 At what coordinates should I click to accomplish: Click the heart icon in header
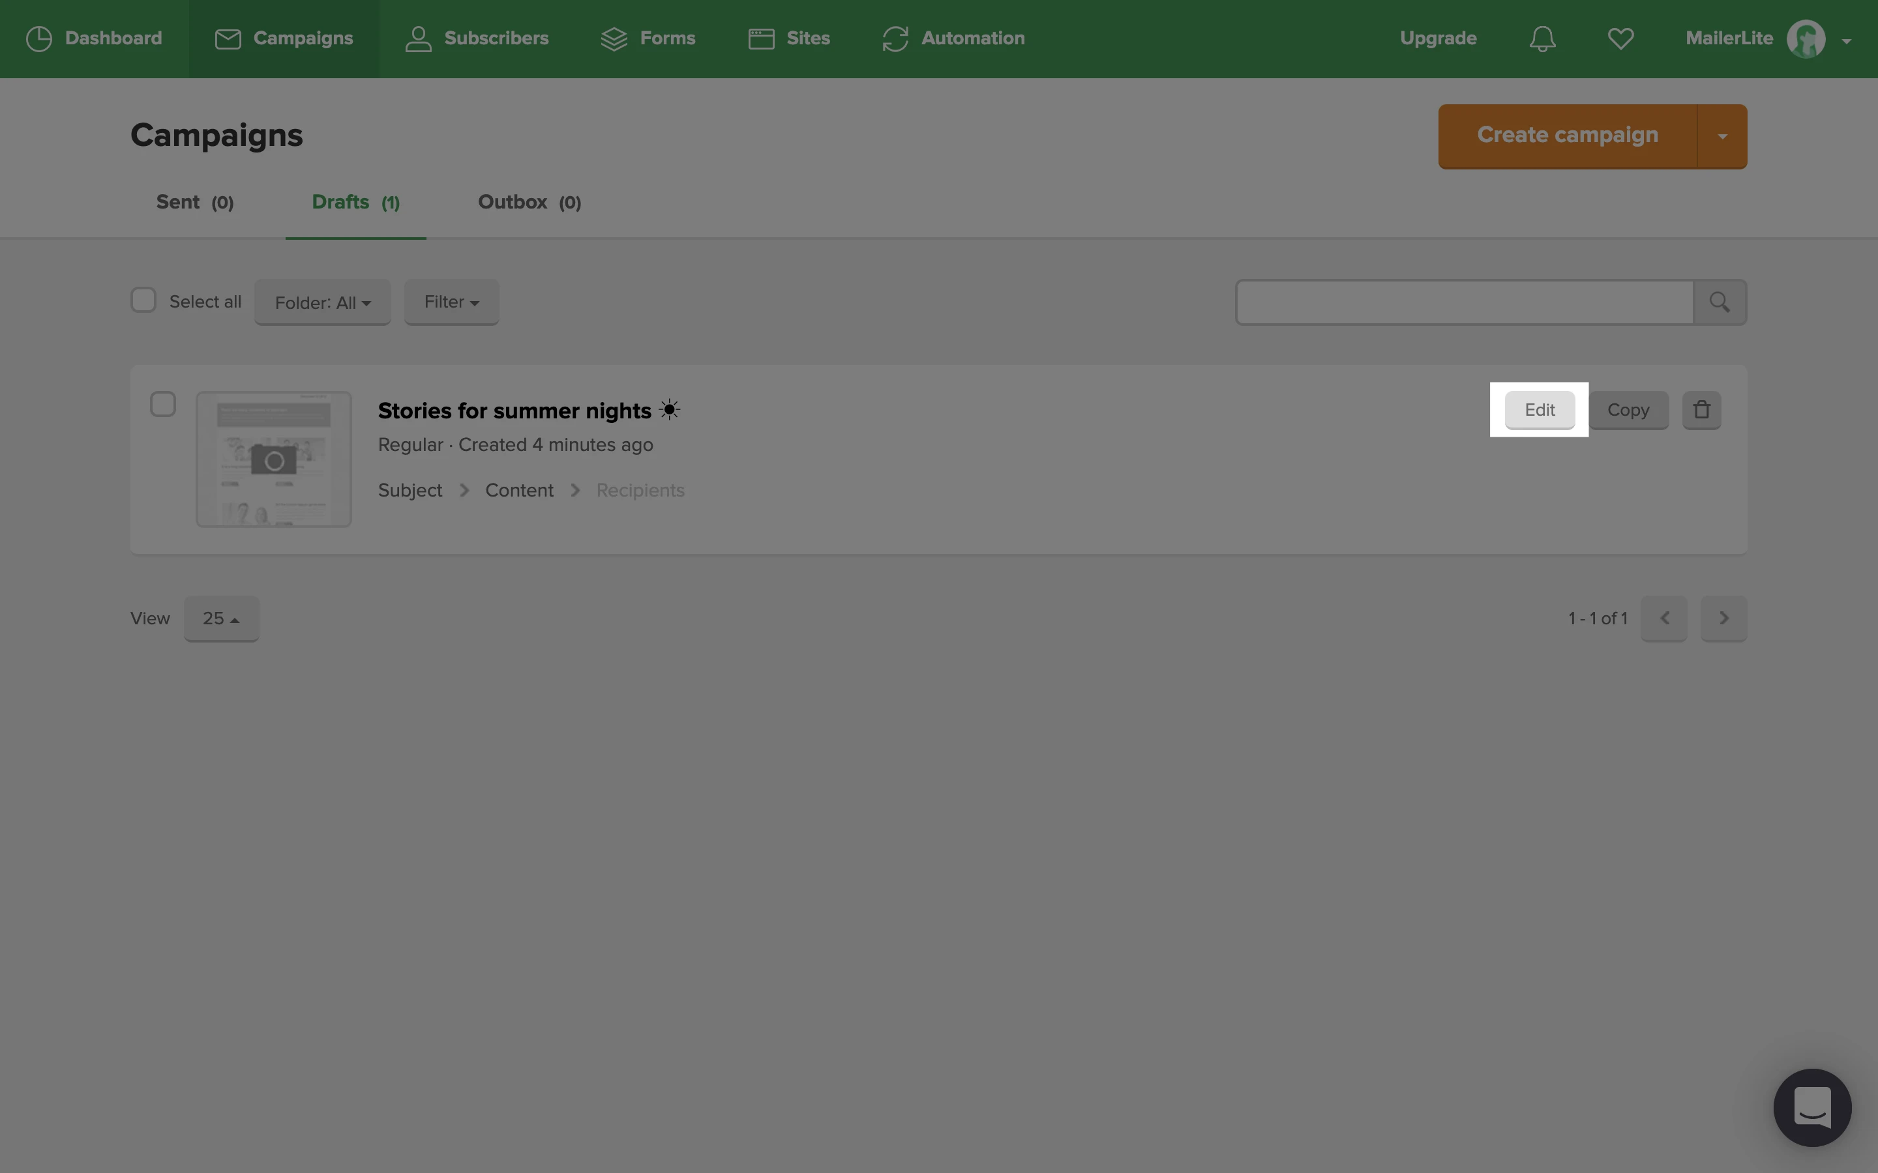(1620, 39)
